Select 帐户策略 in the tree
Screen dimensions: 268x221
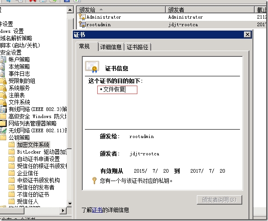tap(19, 59)
